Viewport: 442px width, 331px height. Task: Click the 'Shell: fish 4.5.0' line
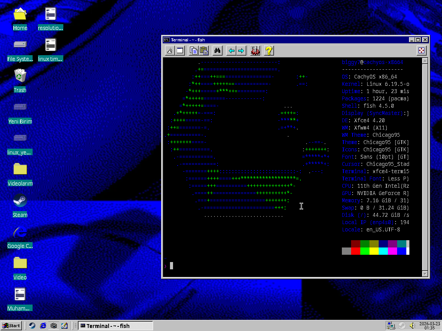[x=368, y=106]
